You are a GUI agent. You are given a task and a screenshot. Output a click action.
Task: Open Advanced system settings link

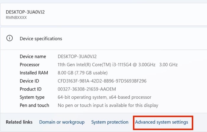pyautogui.click(x=161, y=122)
